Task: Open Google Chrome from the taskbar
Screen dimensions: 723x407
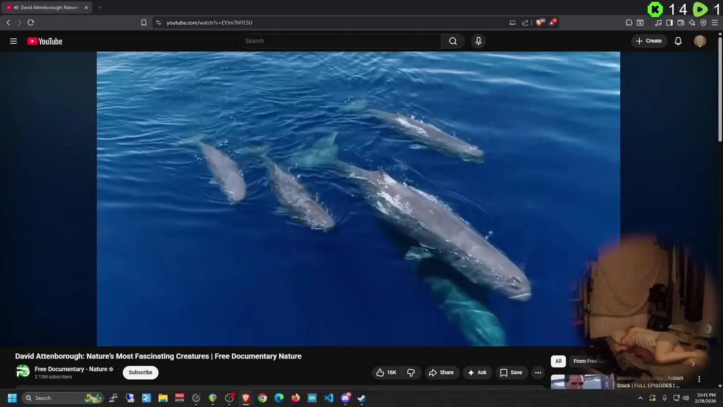Action: coord(263,398)
